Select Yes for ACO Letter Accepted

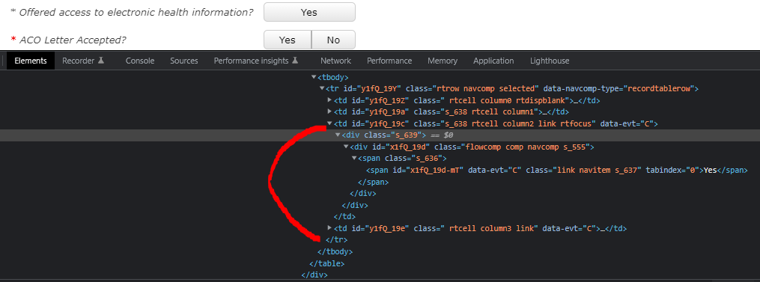(288, 40)
